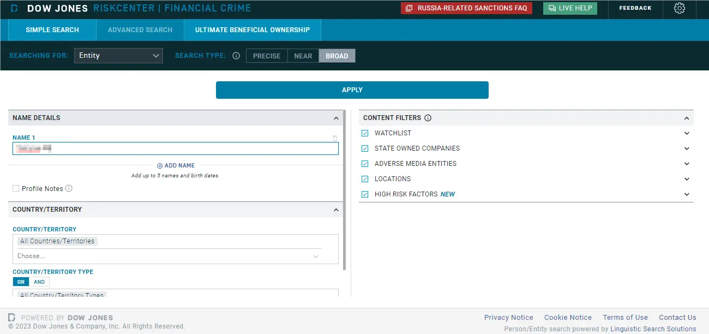Open the Cookie Notice link
Viewport: 709px width, 334px height.
pos(568,318)
